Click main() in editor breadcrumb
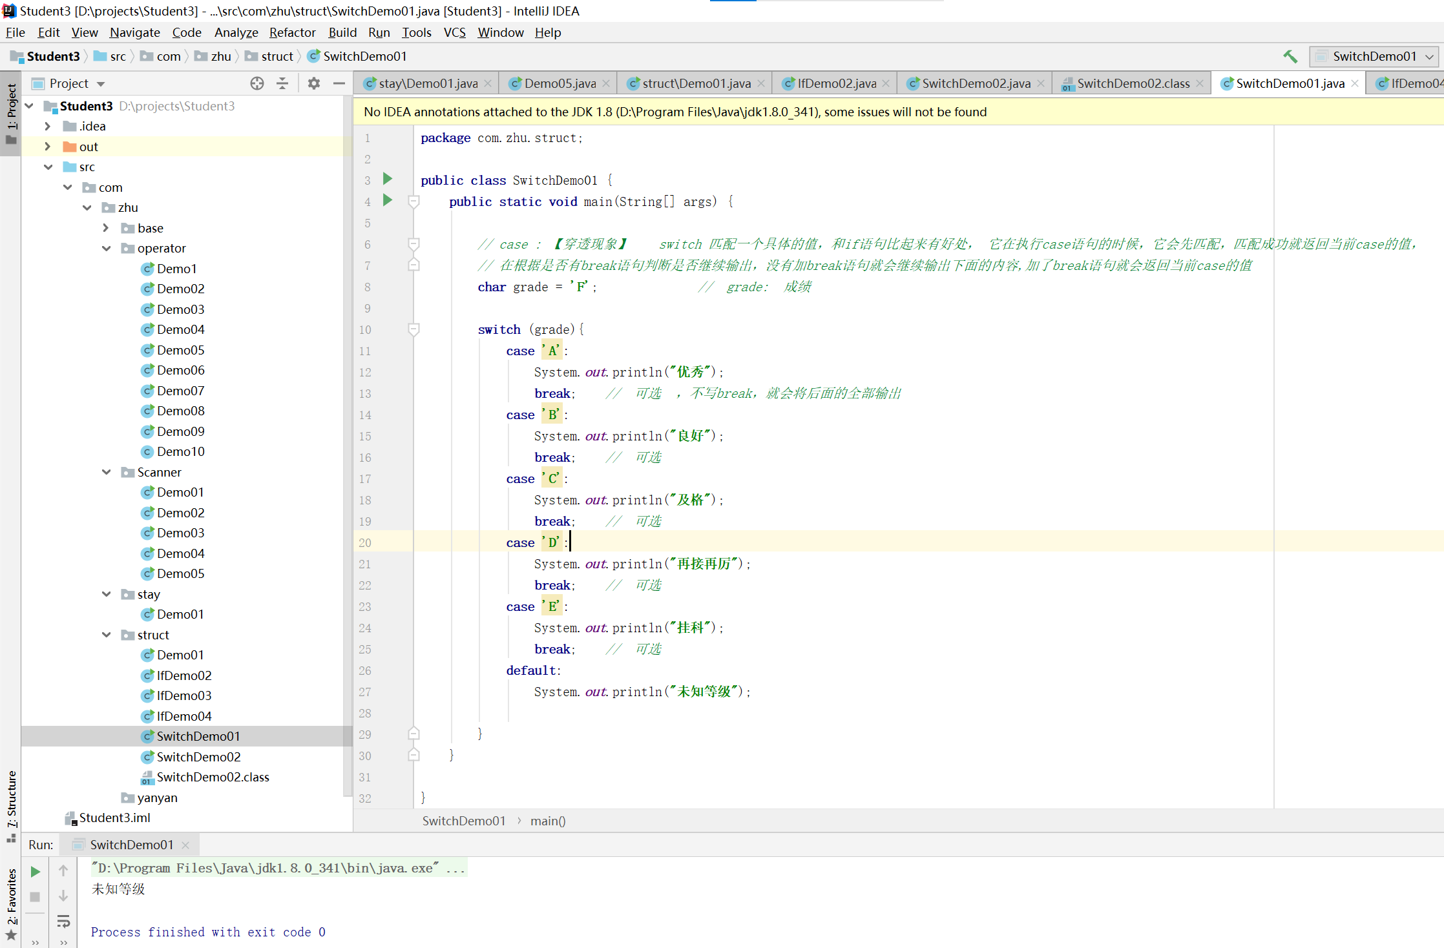 click(547, 821)
